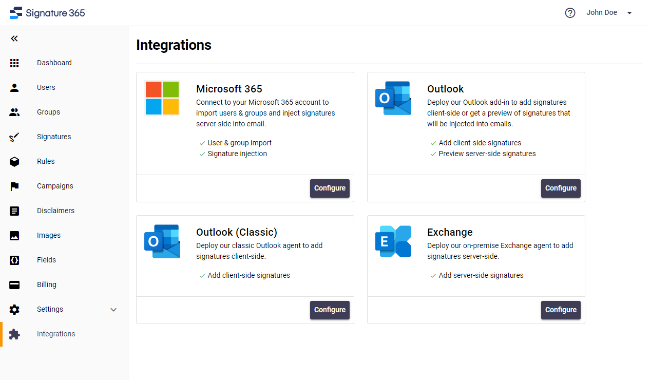Click the Exchange description paragraph
This screenshot has width=650, height=380.
point(500,251)
